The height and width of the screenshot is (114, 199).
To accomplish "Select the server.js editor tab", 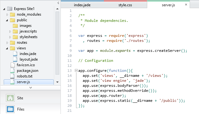I will point(168,5).
